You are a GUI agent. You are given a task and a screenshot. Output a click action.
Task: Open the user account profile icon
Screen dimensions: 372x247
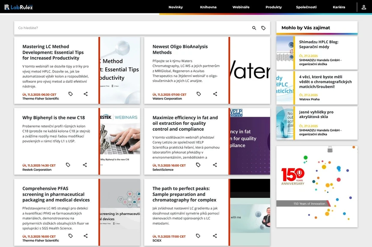tap(363, 7)
